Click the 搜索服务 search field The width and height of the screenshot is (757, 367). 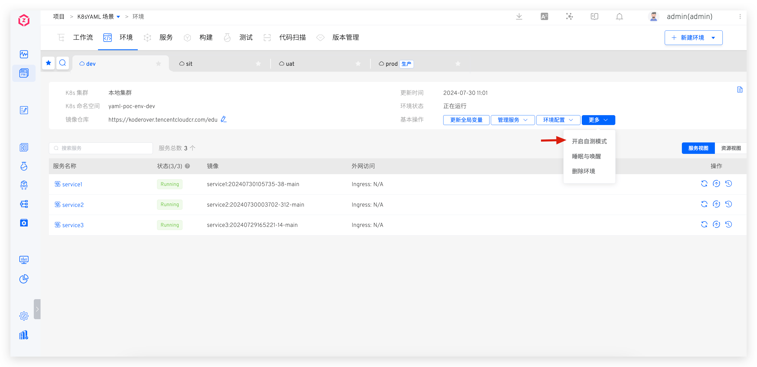coord(101,148)
